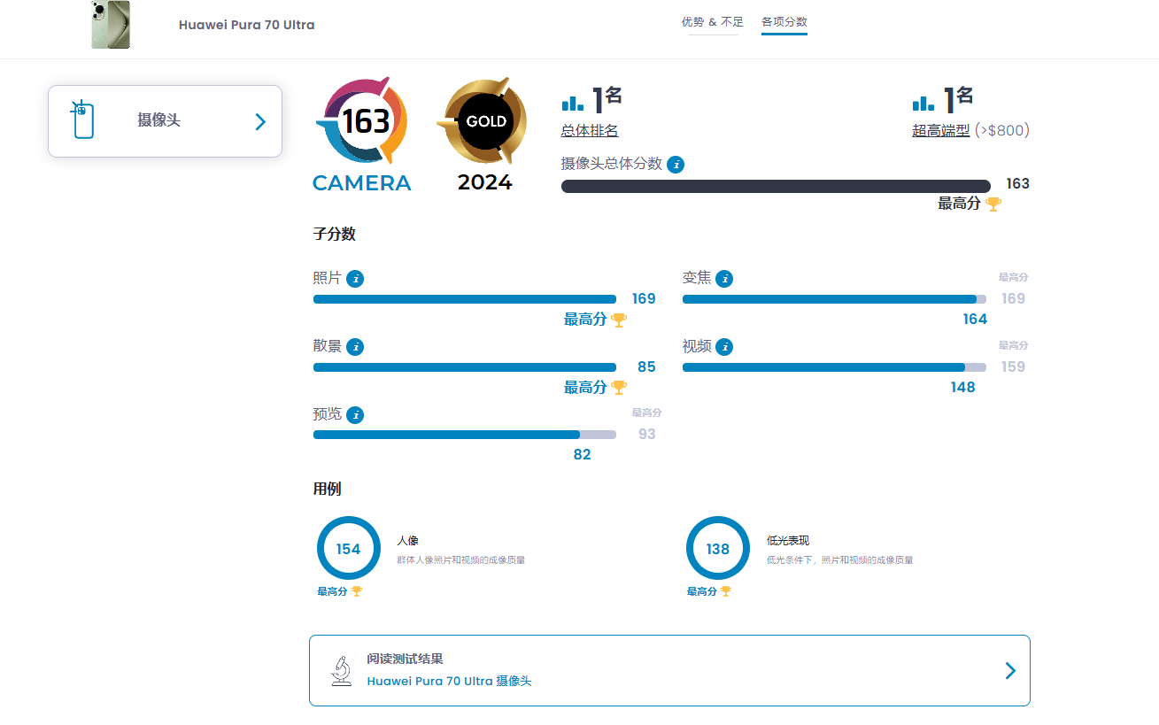Click the trophy icon under overall score

click(x=993, y=204)
